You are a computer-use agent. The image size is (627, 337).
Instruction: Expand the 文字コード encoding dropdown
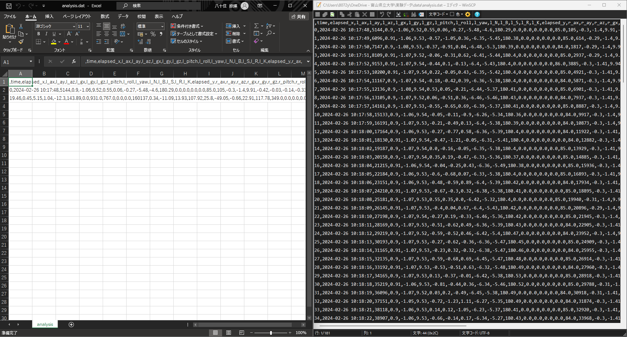438,14
